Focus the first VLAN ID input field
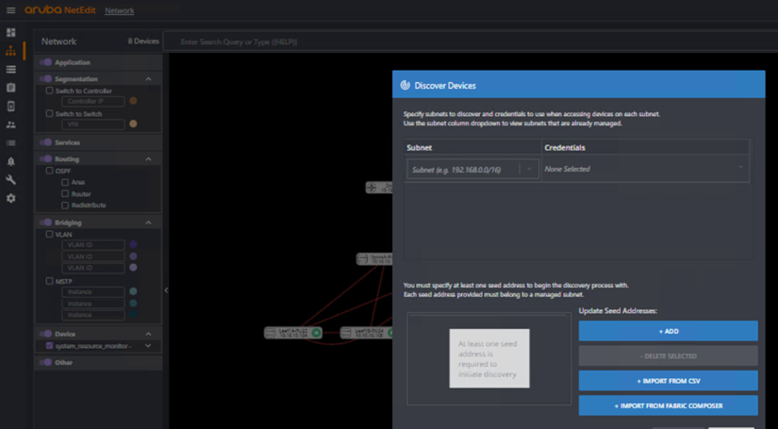Screen dimensions: 778x429 (x=93, y=245)
